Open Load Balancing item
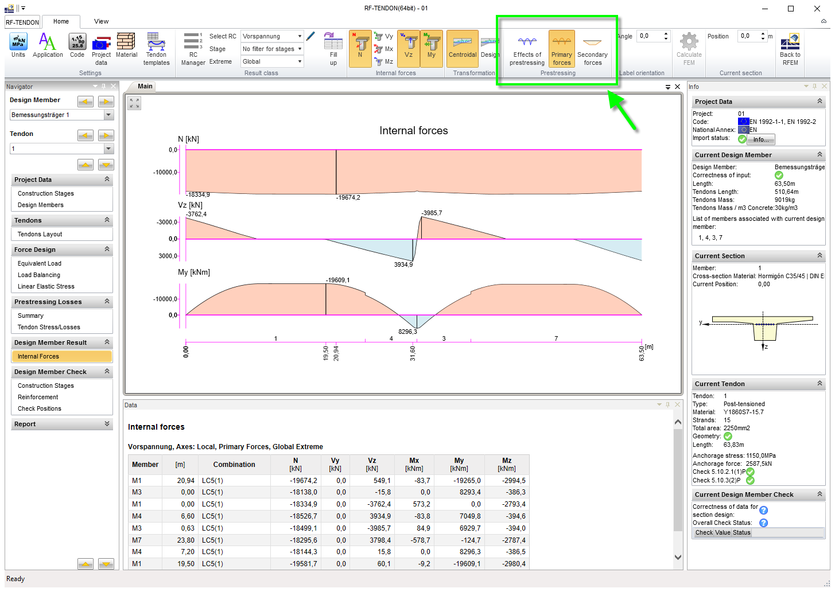 coord(39,275)
